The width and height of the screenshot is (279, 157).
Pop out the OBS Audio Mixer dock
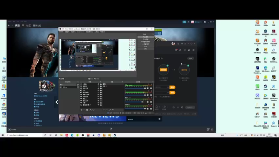pos(153,82)
